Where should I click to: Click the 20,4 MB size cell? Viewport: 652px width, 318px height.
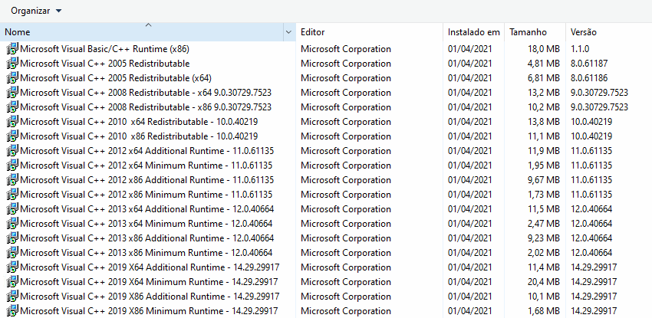tap(544, 282)
